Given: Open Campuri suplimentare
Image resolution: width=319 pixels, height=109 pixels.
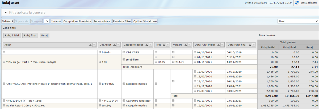Looking at the screenshot, I should pyautogui.click(x=77, y=21).
